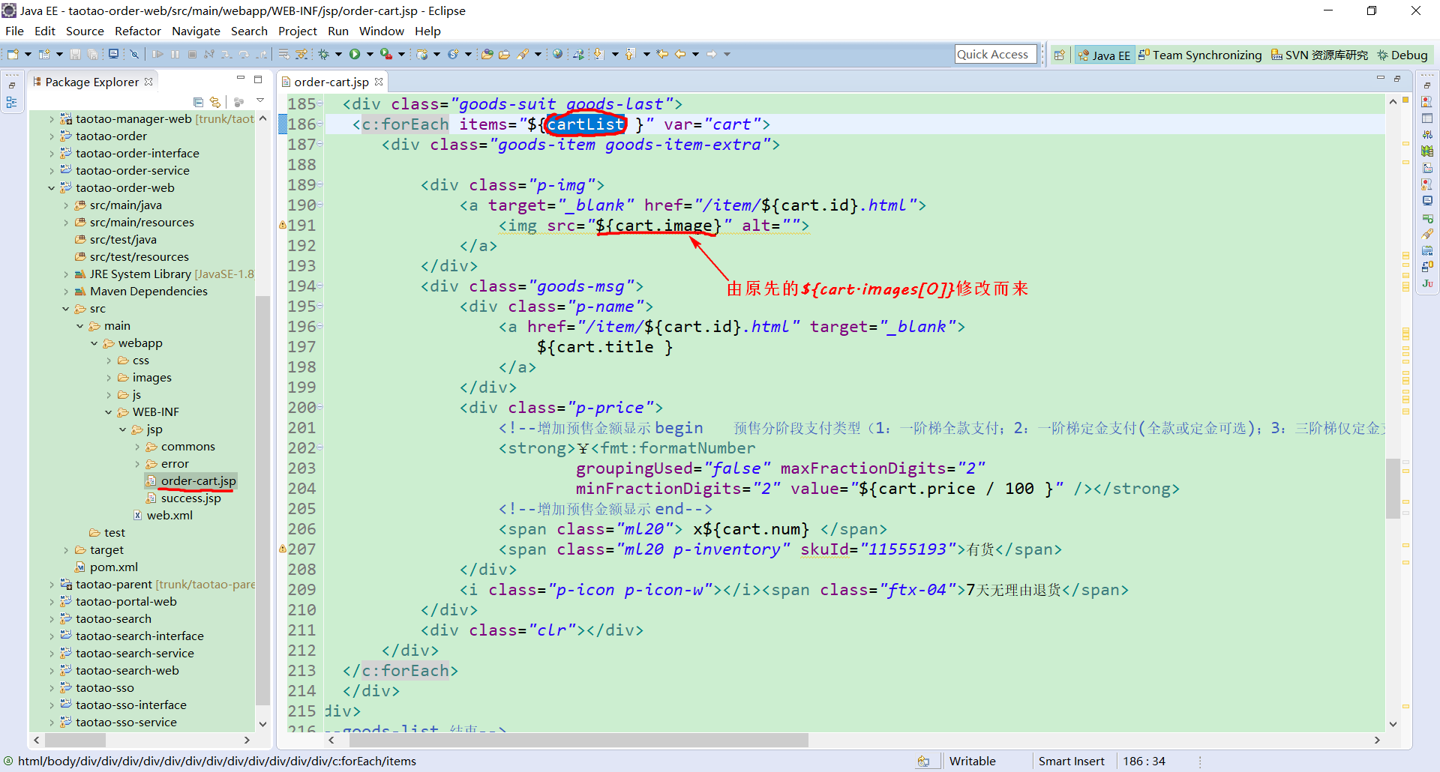The width and height of the screenshot is (1440, 772).
Task: Toggle the fold marker on line 194
Action: [320, 286]
